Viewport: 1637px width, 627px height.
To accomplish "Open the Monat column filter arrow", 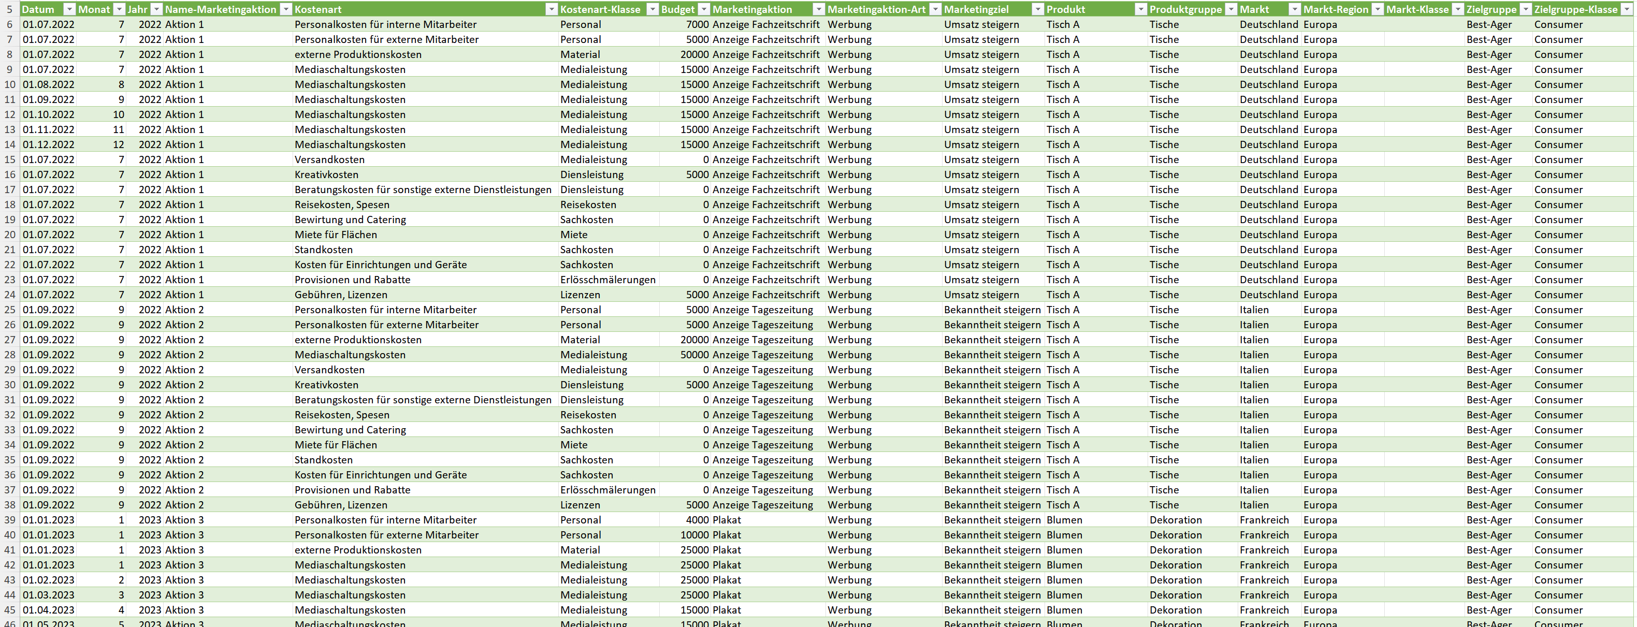I will (x=119, y=9).
